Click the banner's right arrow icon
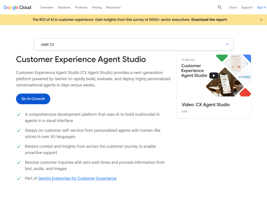The height and width of the screenshot is (200, 267). pos(261,20)
